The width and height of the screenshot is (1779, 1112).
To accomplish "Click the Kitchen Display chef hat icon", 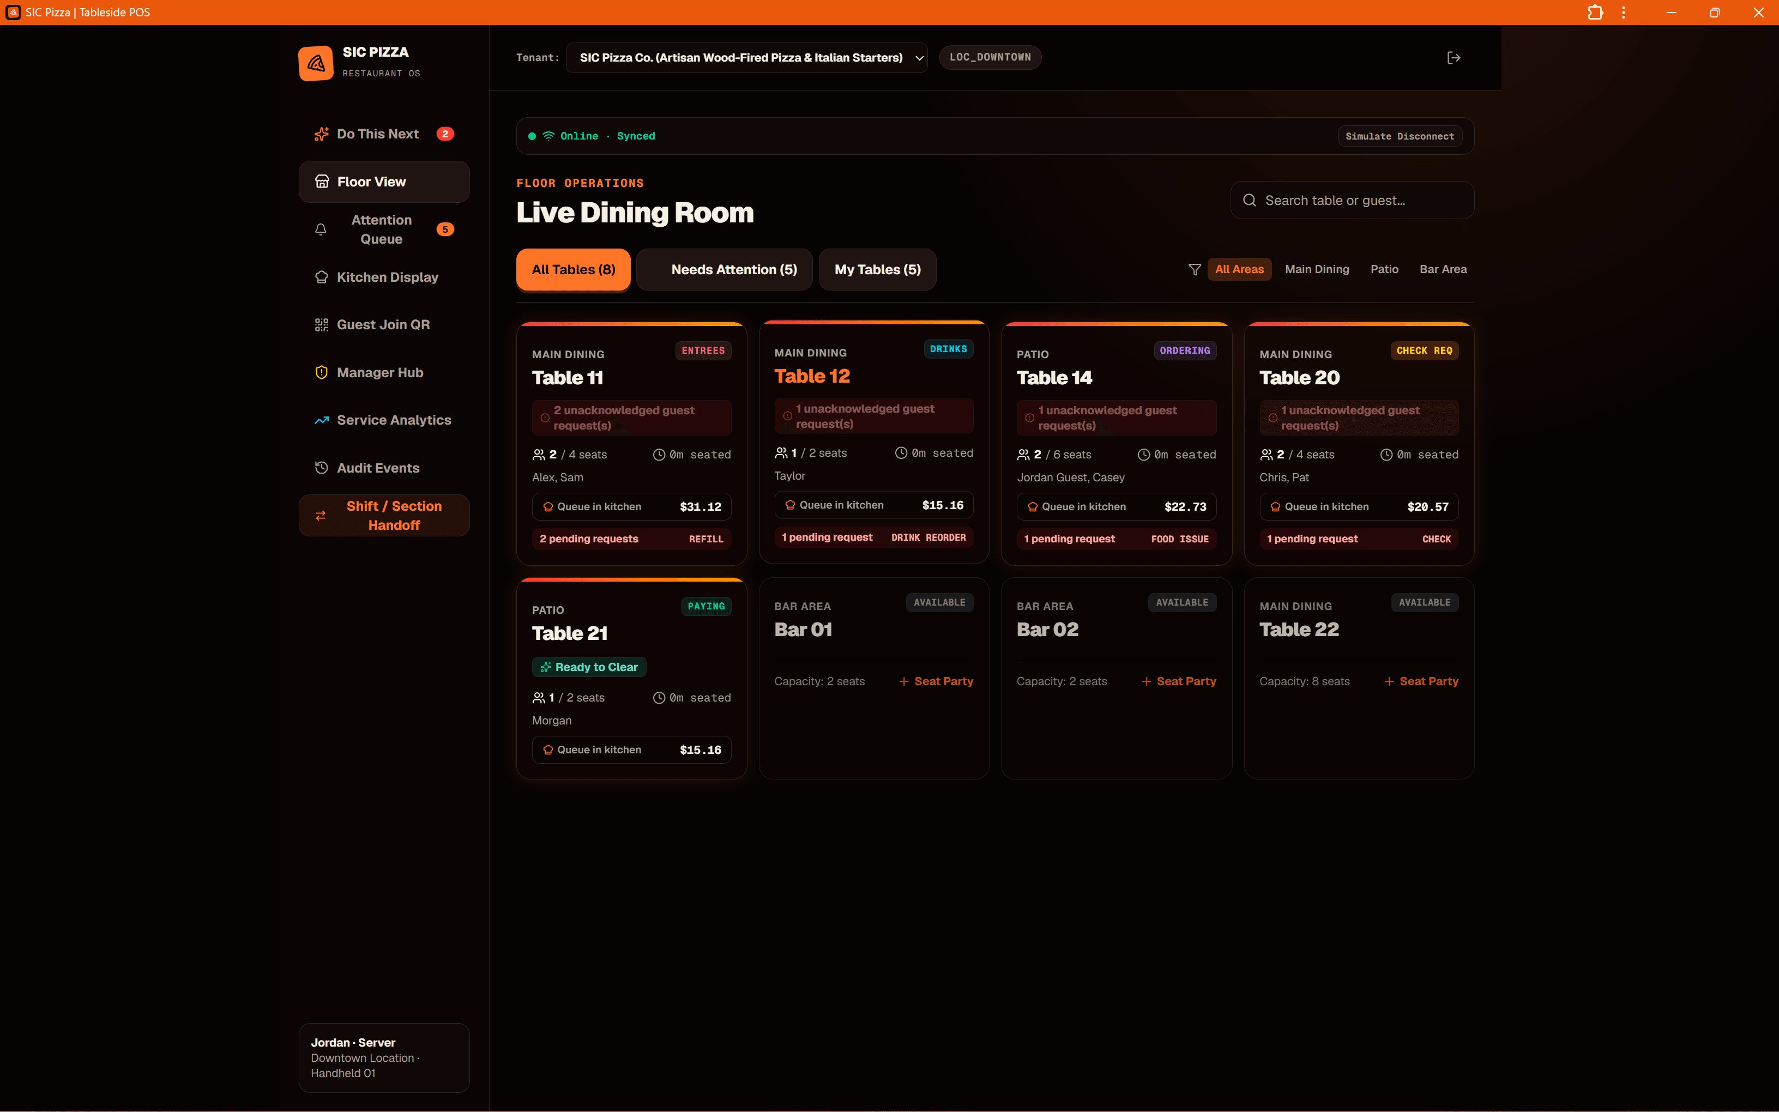I will click(x=321, y=277).
